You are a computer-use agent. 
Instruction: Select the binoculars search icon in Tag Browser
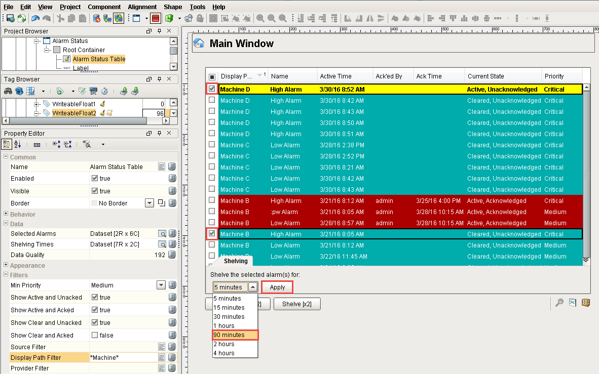[8, 91]
